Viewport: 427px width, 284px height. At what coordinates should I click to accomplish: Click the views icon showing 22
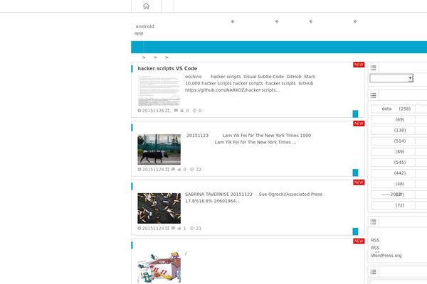pos(191,169)
